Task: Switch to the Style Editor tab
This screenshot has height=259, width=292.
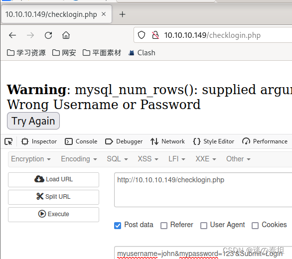Action: [214, 141]
